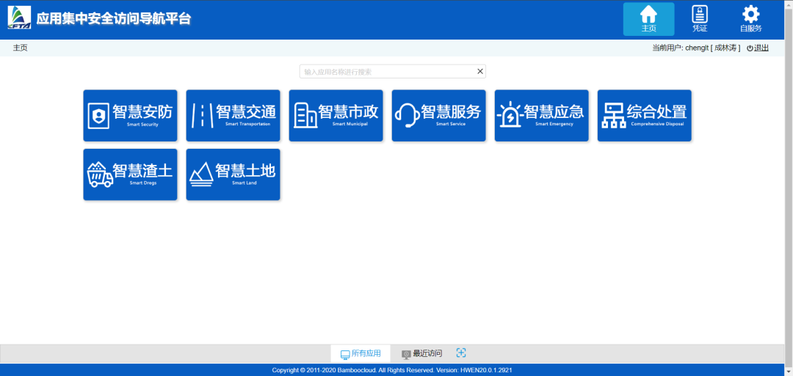The image size is (793, 376).
Task: Clear the search box with X icon
Action: click(x=480, y=72)
